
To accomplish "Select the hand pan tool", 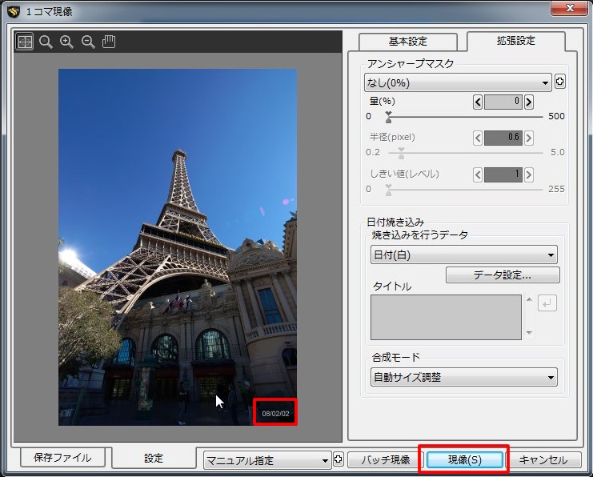I will [109, 42].
